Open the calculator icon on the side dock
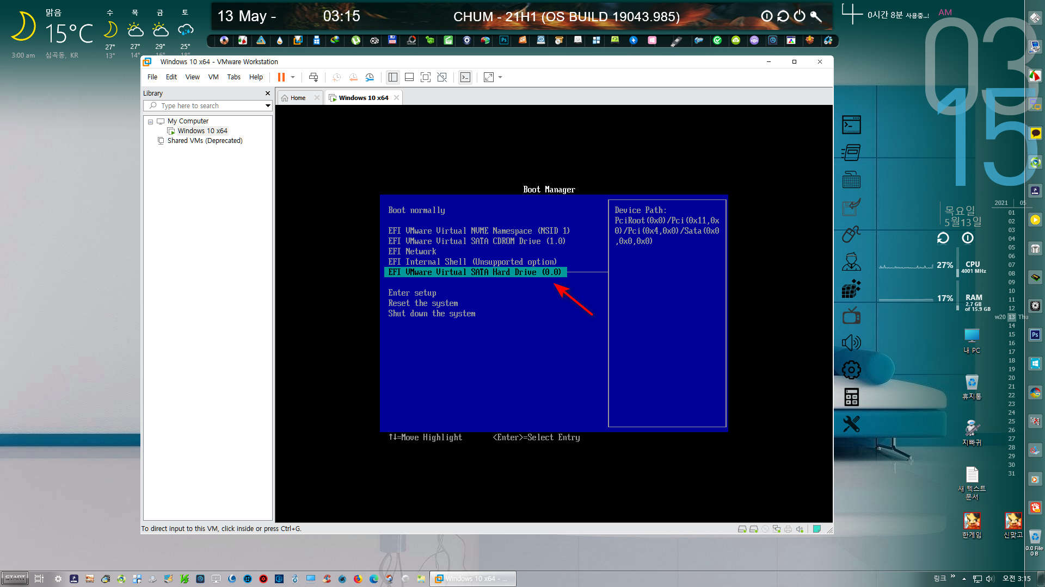 click(851, 397)
